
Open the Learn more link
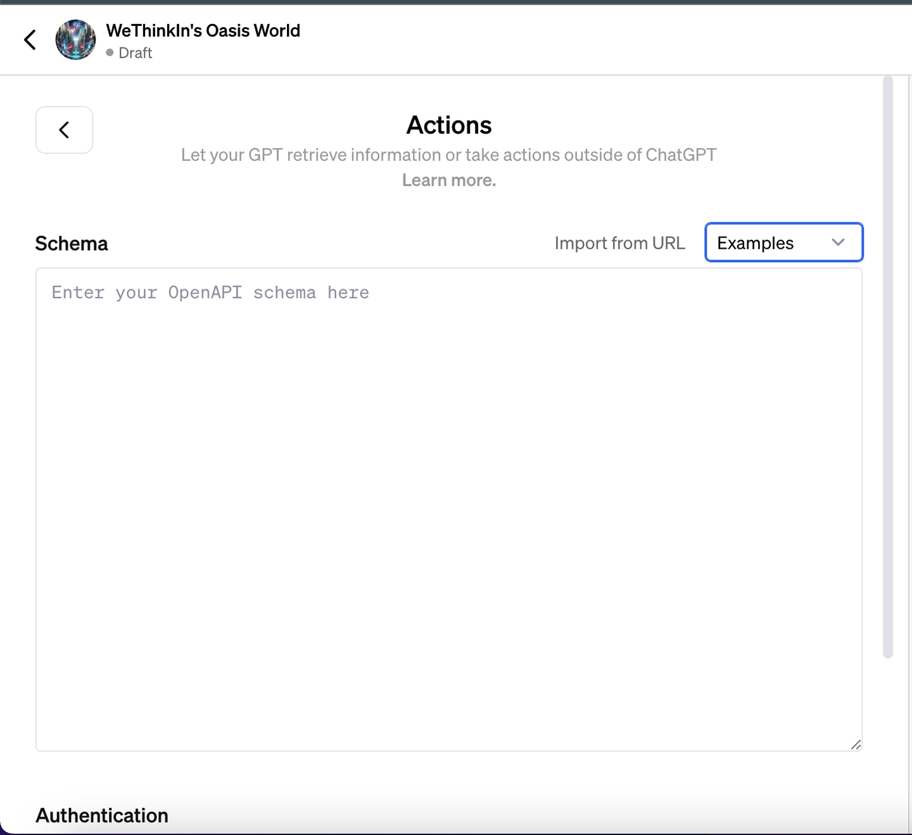pos(449,180)
